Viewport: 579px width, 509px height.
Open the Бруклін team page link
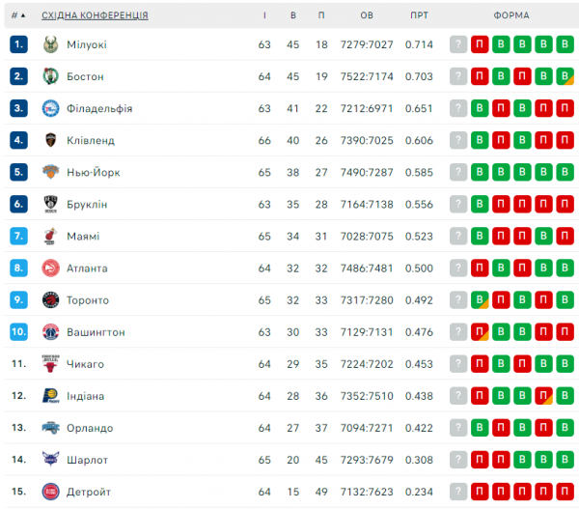click(x=87, y=204)
